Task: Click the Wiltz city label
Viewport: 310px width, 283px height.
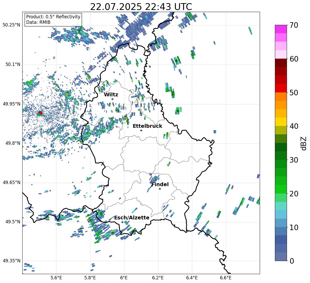Action: tap(111, 95)
